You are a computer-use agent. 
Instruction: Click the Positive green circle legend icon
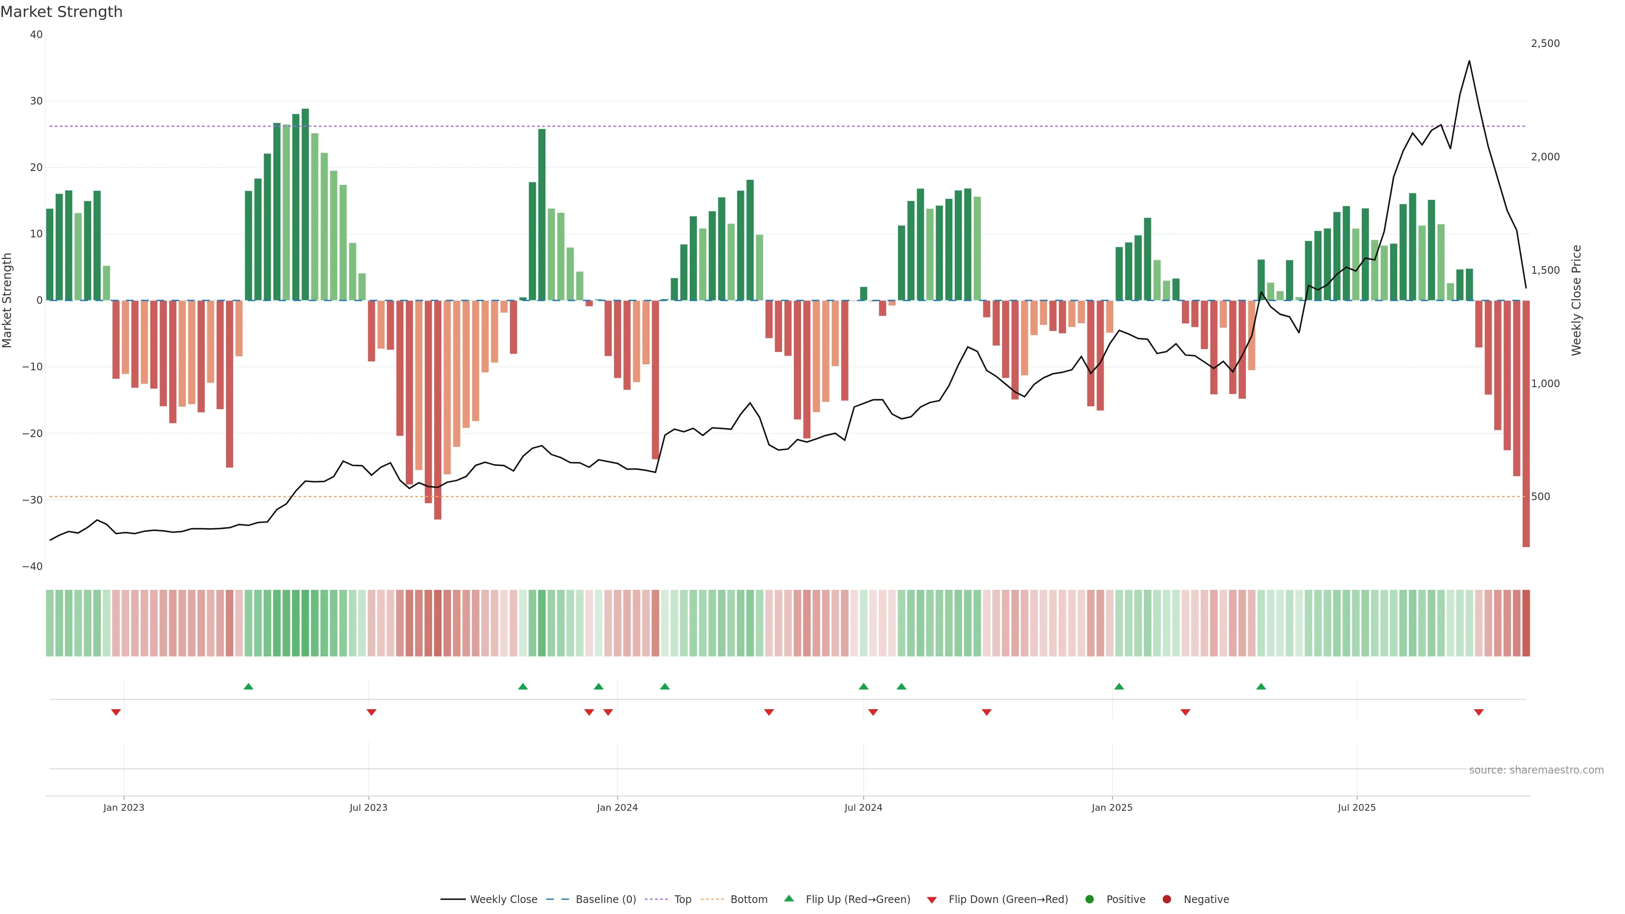point(1089,900)
